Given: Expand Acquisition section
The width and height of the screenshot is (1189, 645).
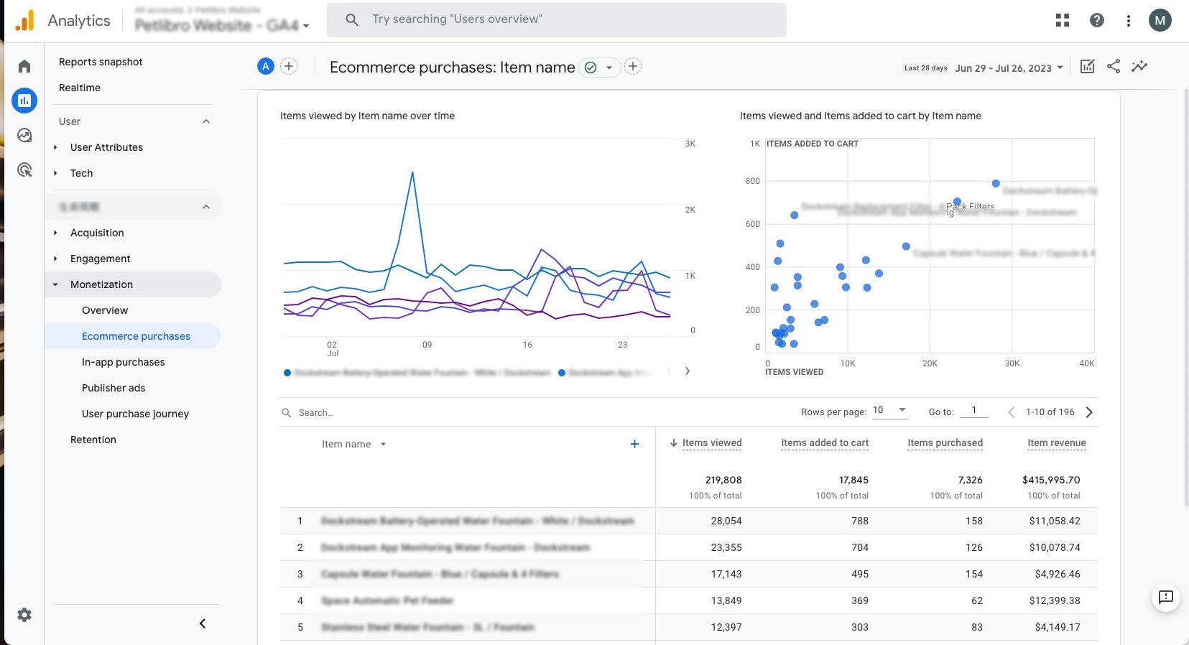Looking at the screenshot, I should pos(55,233).
